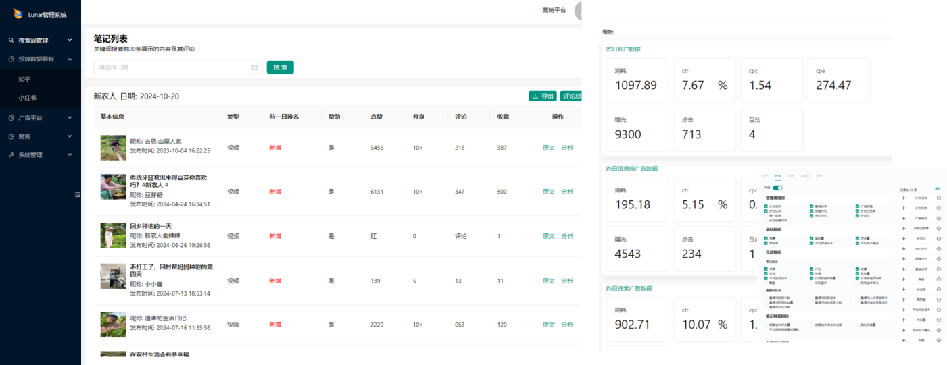This screenshot has width=947, height=365.
Task: Click the Lunar管理系统 logo icon
Action: [x=18, y=13]
